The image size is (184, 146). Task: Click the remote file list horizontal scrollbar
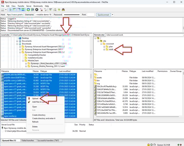pos(137,117)
